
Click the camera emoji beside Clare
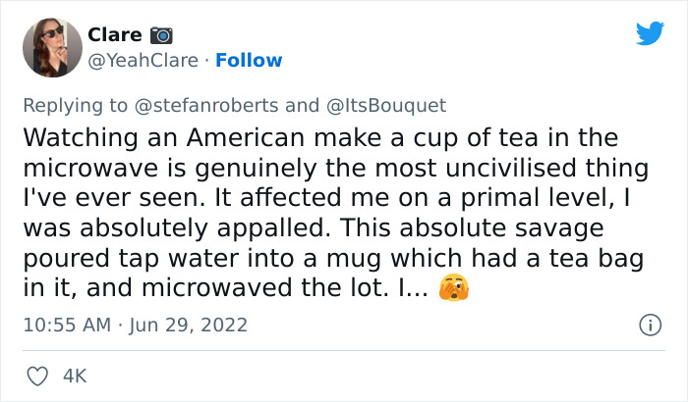[159, 35]
